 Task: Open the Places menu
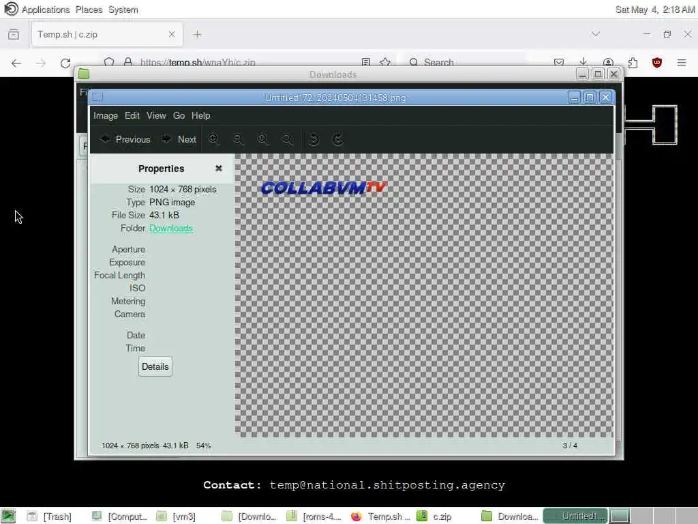(x=89, y=10)
